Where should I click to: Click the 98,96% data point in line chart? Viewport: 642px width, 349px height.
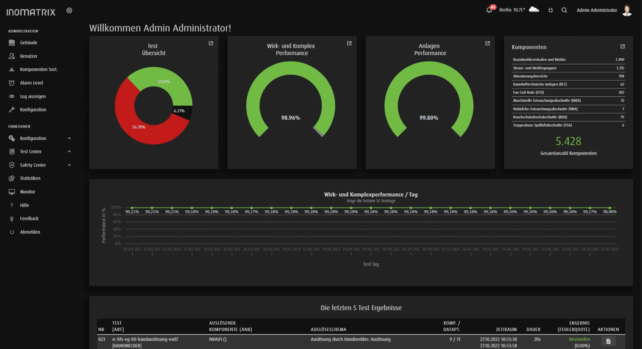click(610, 208)
